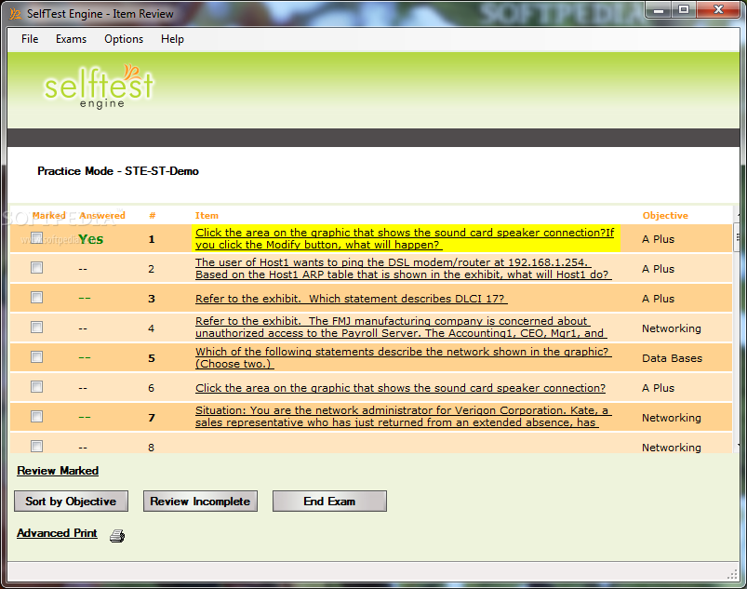Click the green Yes answered status
This screenshot has width=747, height=589.
pyautogui.click(x=90, y=239)
